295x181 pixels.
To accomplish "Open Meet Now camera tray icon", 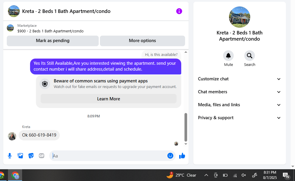I will pos(216,175).
